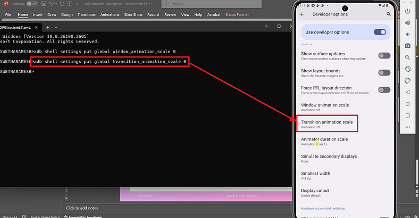Click spell check icon in PowerPoint status bar
Image resolution: width=419 pixels, height=218 pixels.
pos(24,216)
